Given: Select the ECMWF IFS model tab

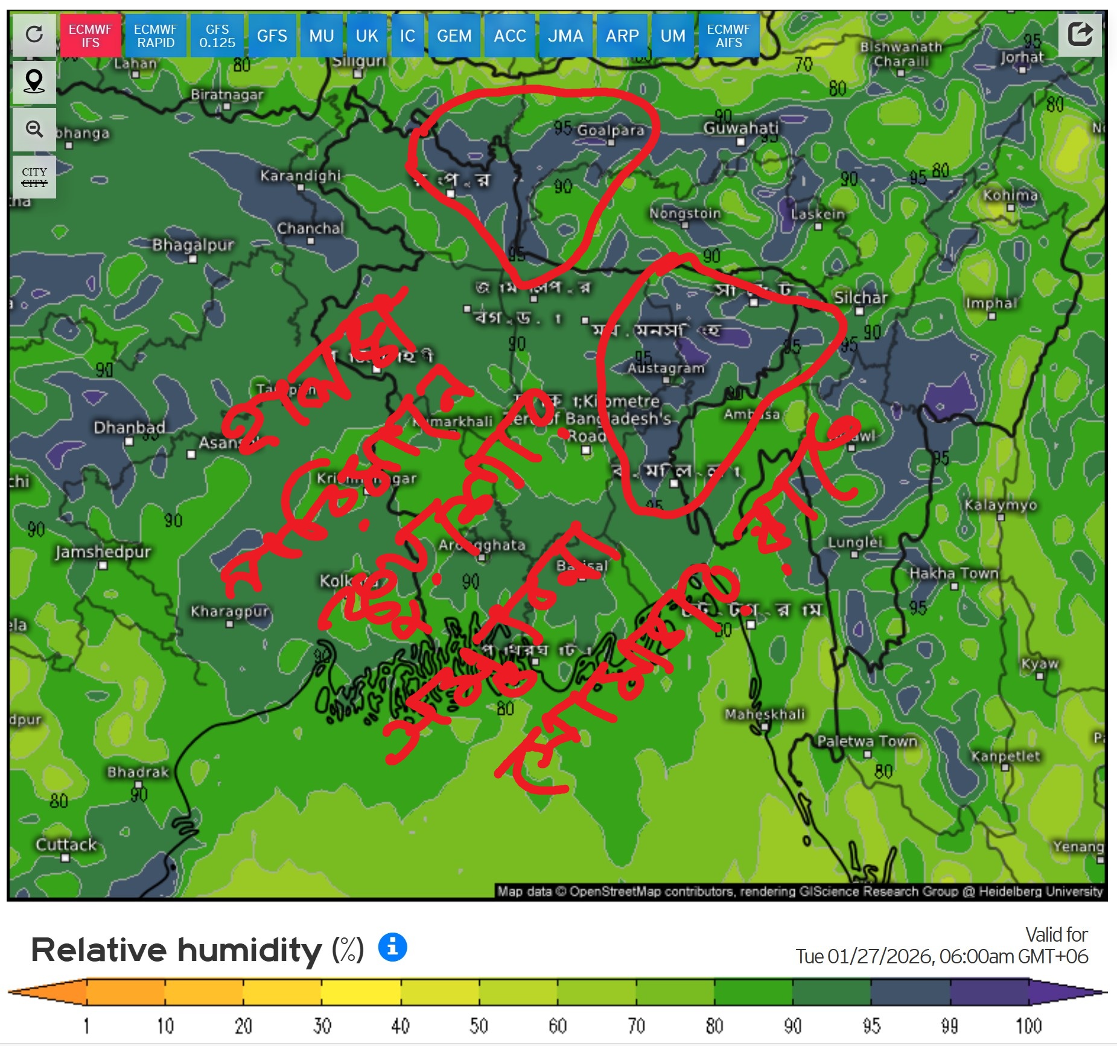Looking at the screenshot, I should (x=91, y=36).
